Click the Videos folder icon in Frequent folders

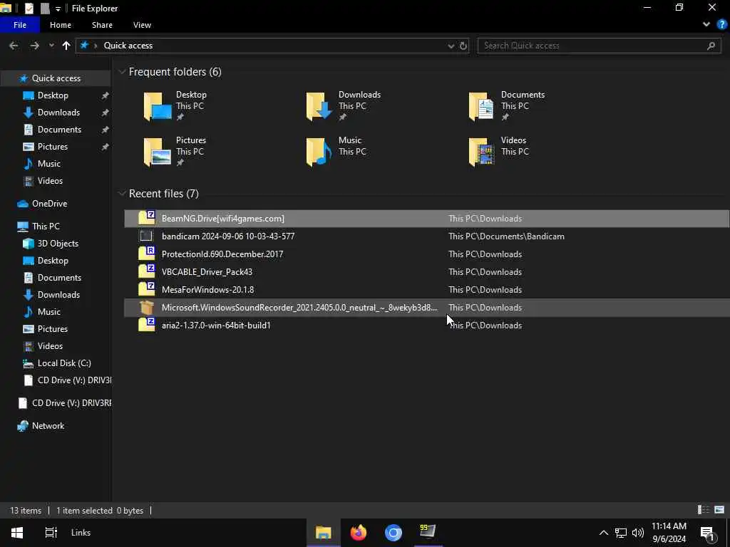(481, 152)
